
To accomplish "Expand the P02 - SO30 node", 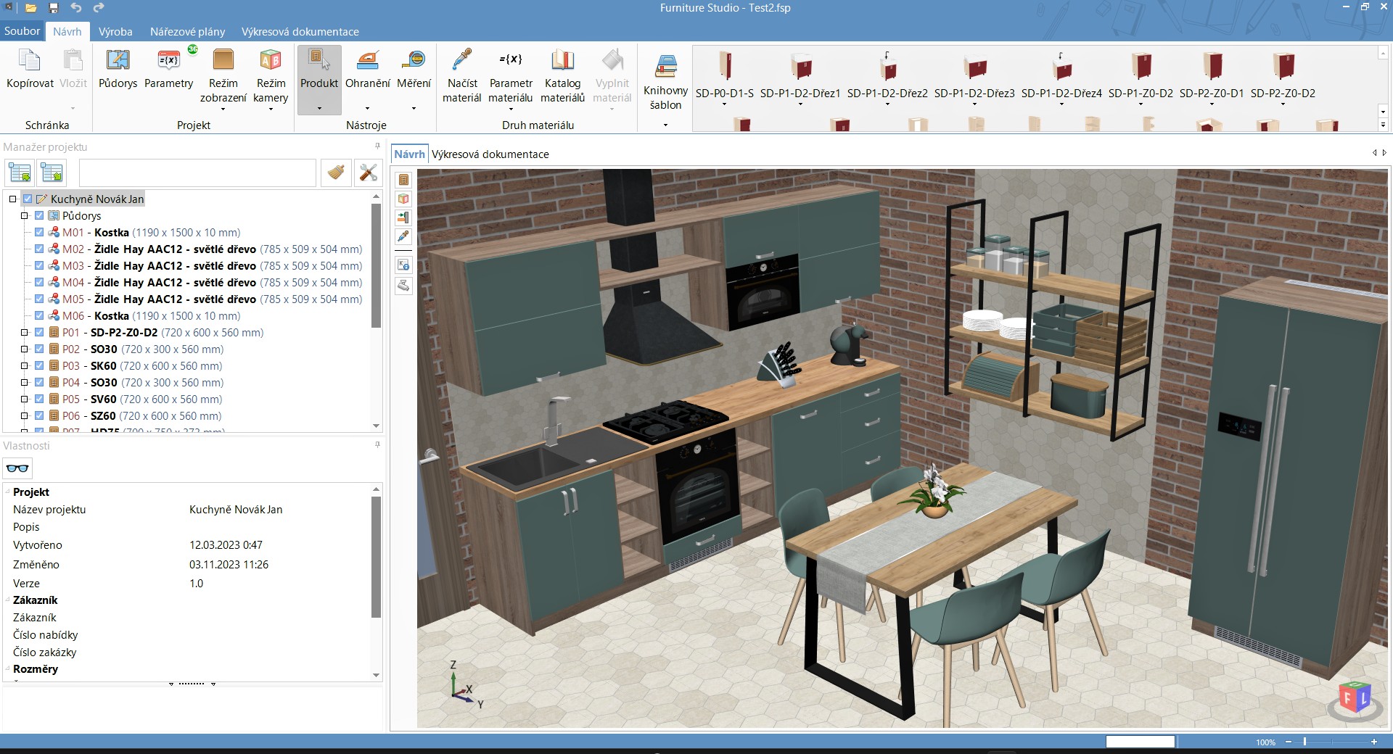I will 24,349.
